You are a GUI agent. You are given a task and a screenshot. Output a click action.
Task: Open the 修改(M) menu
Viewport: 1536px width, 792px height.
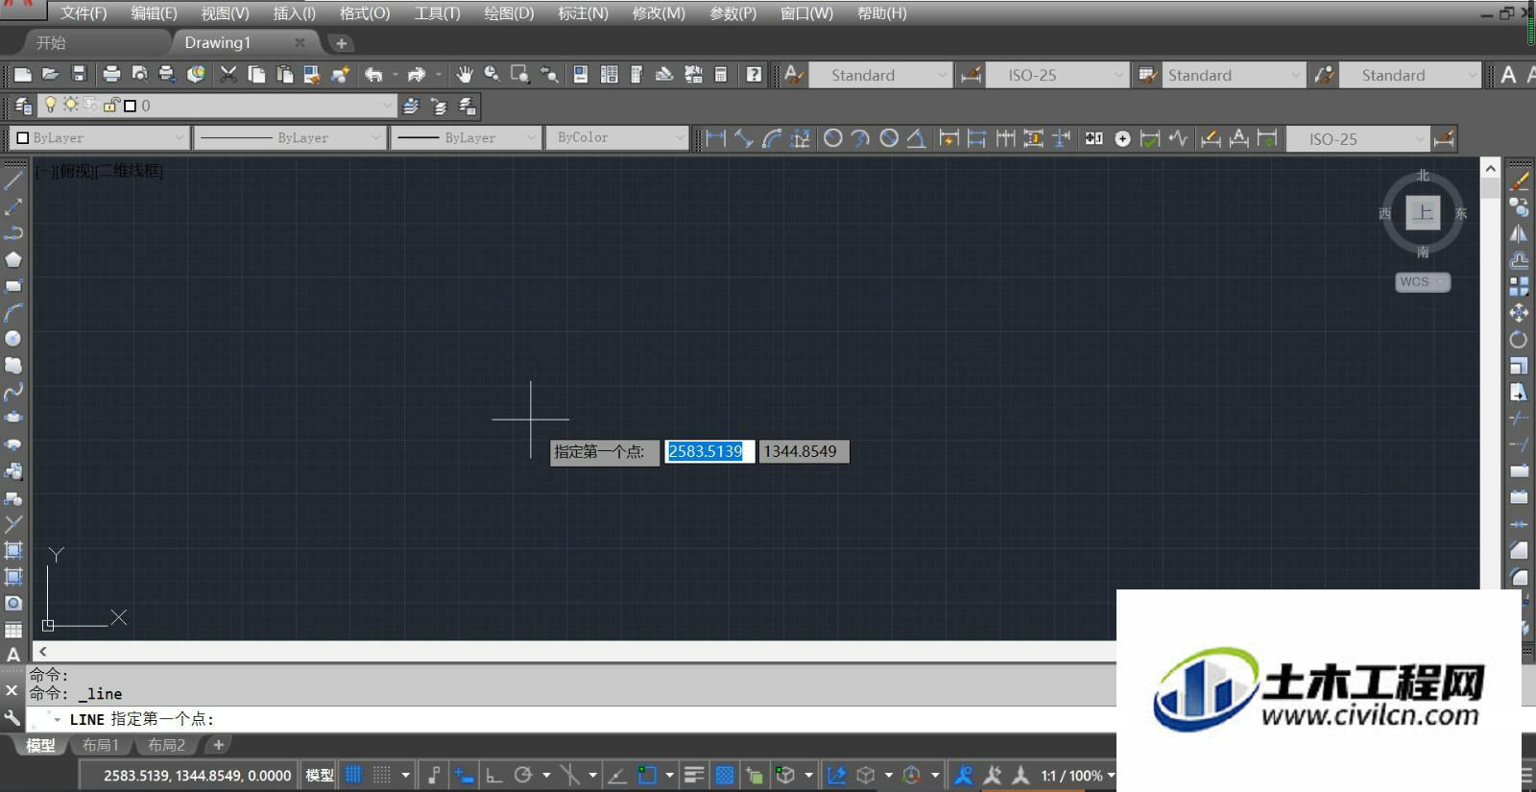[x=659, y=13]
